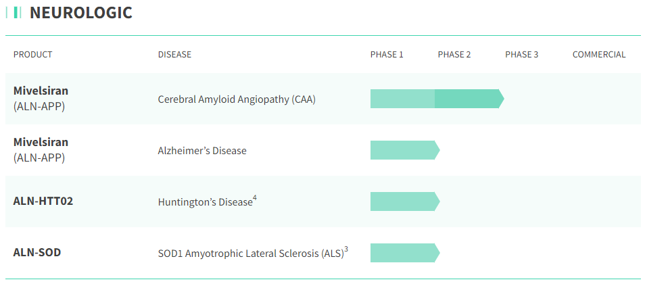Click the Huntington's Disease Phase 1 progress bar
645x286 pixels.
(404, 201)
